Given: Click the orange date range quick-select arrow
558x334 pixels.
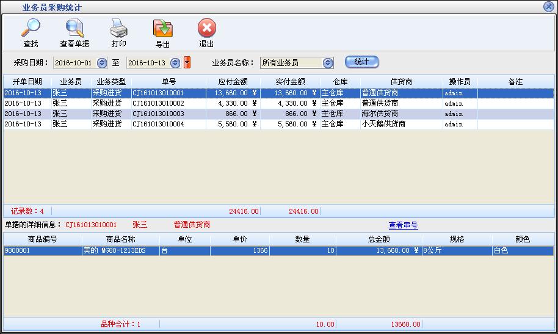Looking at the screenshot, I should coord(187,63).
